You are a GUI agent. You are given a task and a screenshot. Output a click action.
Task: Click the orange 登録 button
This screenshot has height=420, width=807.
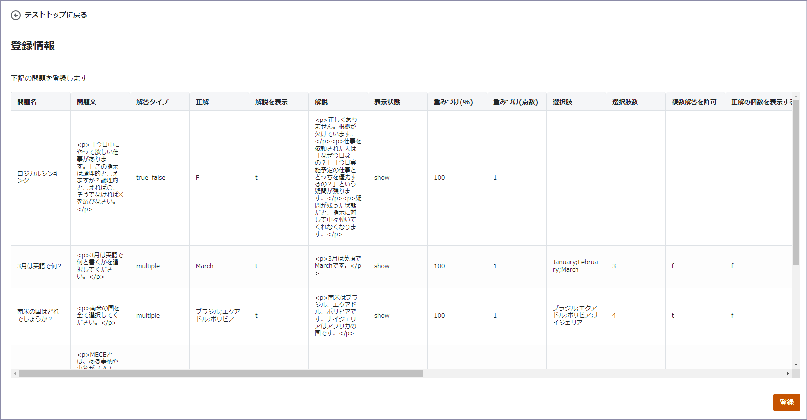click(786, 402)
